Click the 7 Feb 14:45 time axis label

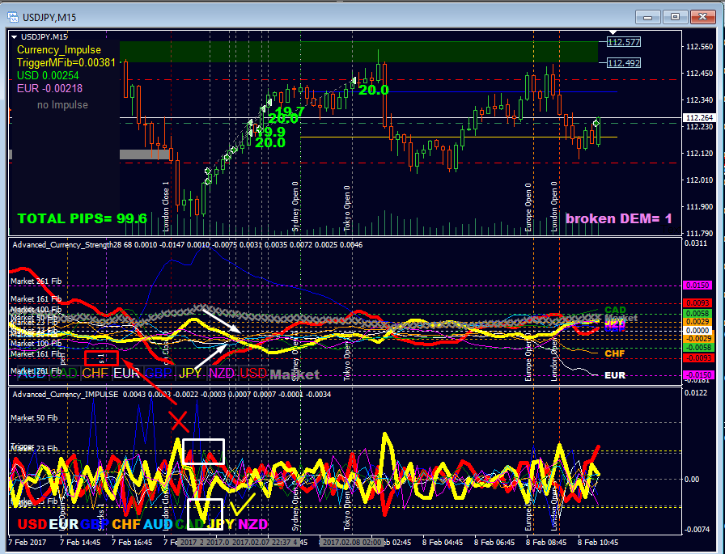tap(80, 542)
